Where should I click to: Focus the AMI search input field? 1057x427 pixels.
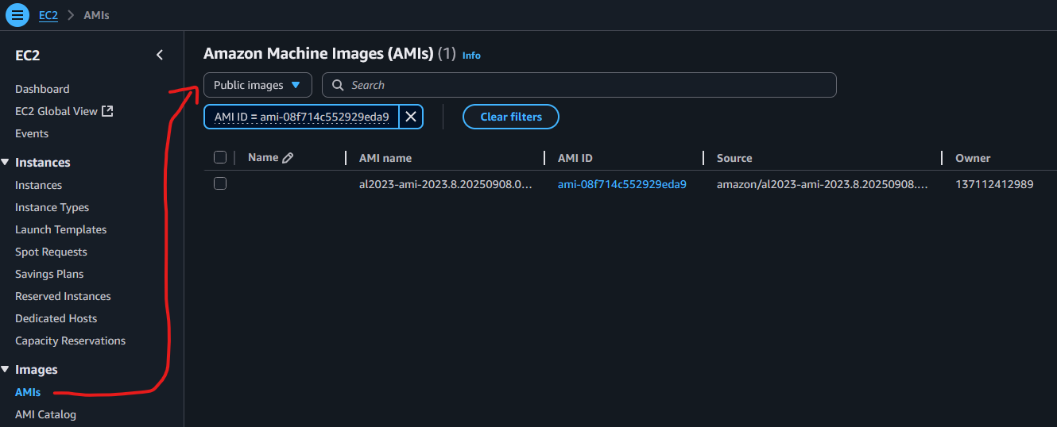(588, 85)
